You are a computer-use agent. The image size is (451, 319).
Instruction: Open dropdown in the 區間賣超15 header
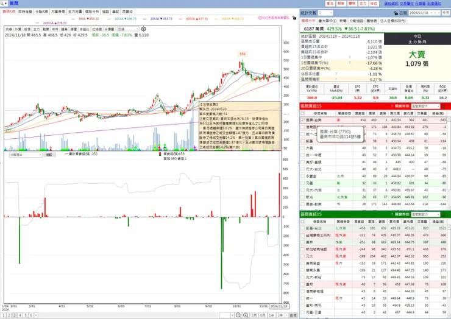coord(425,214)
